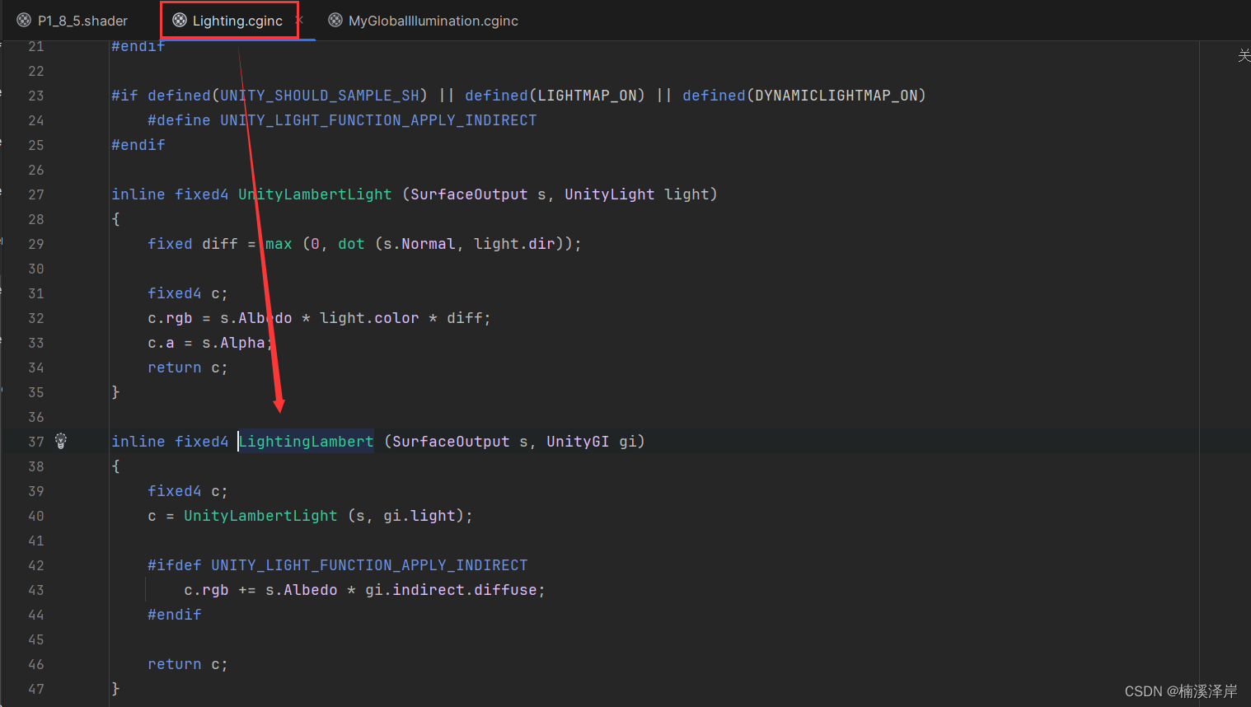
Task: Click the LightingLambert function name
Action: pos(306,442)
